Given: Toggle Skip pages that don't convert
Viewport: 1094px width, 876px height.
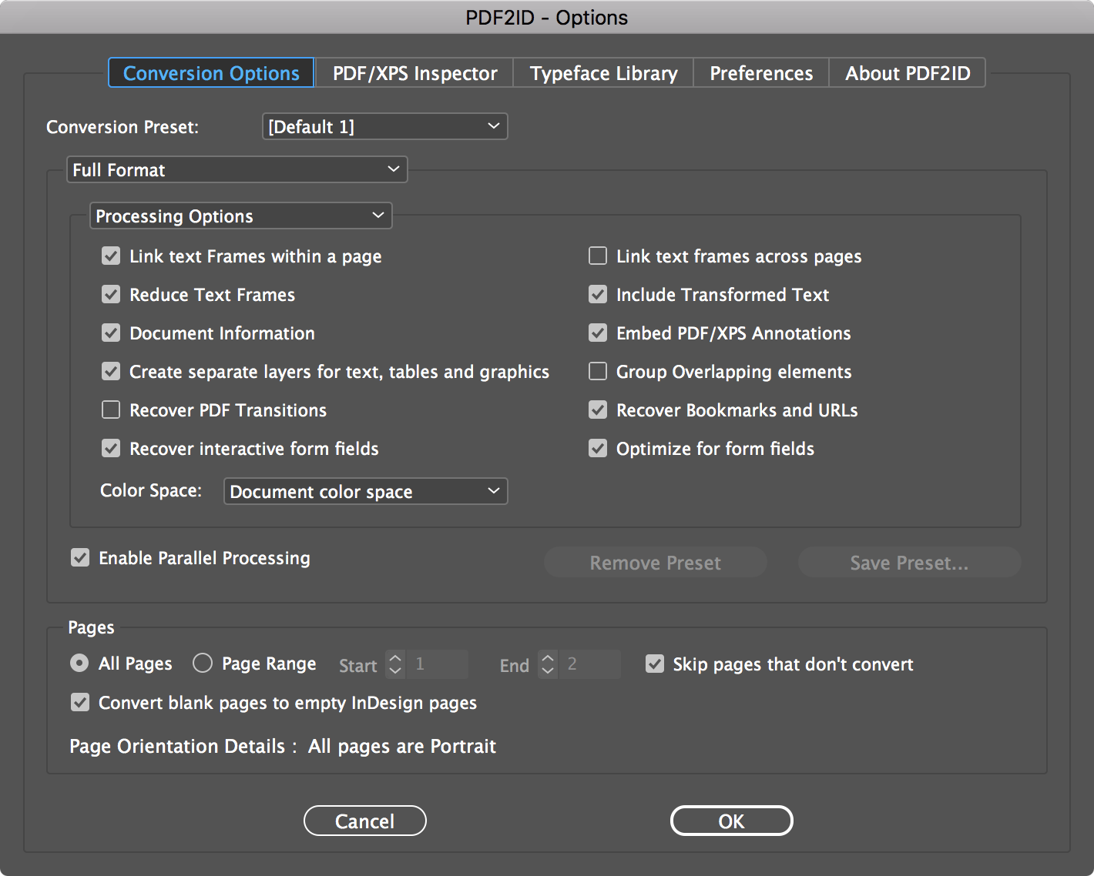Looking at the screenshot, I should (x=655, y=664).
